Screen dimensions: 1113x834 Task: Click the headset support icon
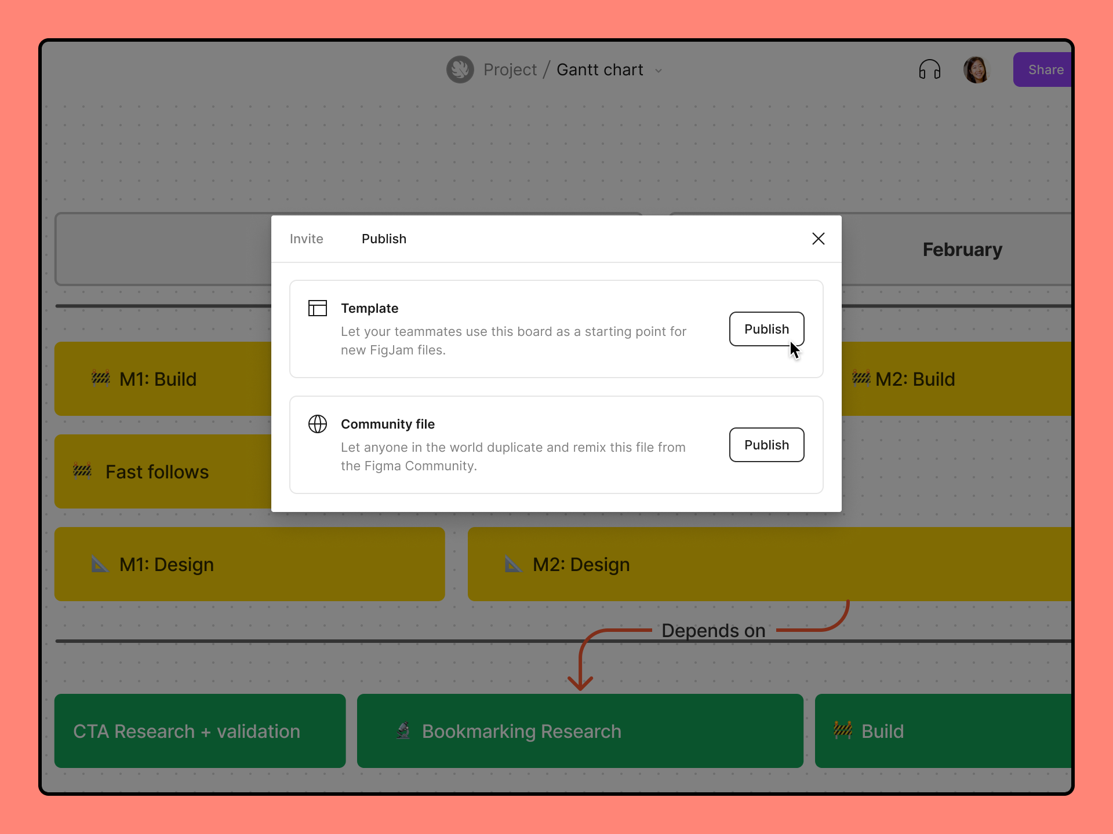(x=930, y=69)
